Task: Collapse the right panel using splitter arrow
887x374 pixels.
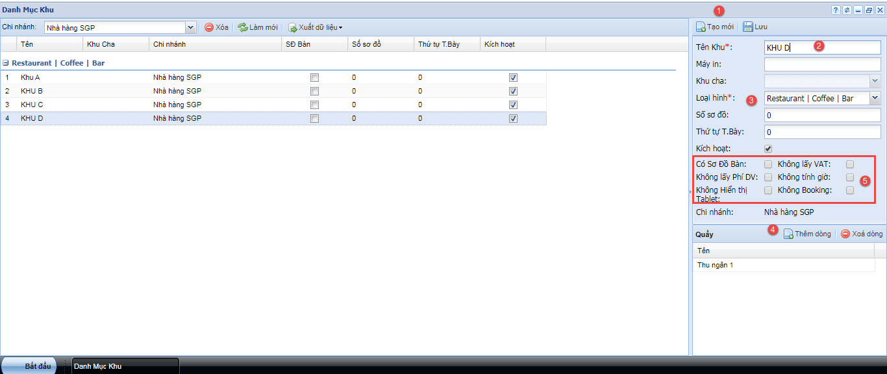Action: tap(690, 192)
